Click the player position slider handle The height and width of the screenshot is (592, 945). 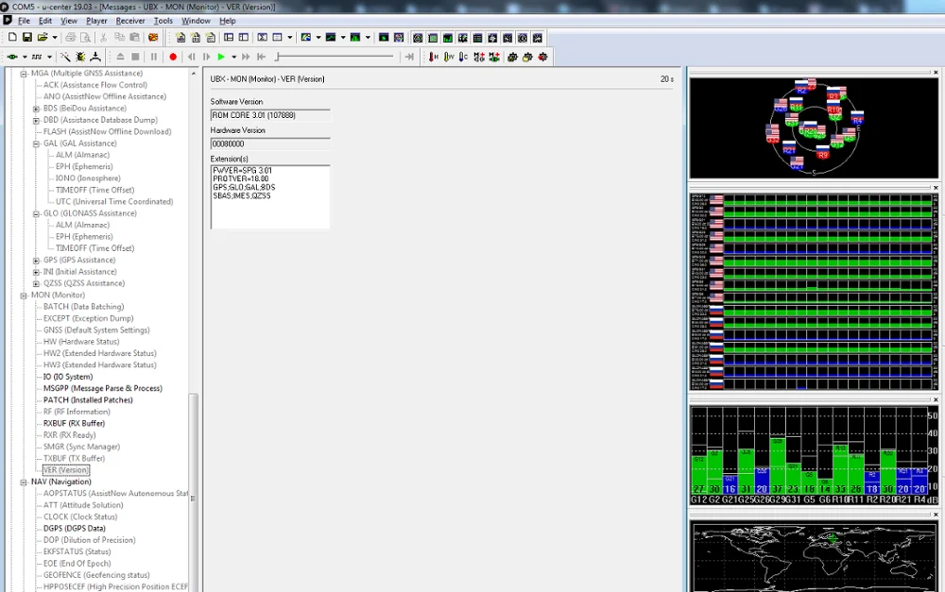click(x=277, y=57)
